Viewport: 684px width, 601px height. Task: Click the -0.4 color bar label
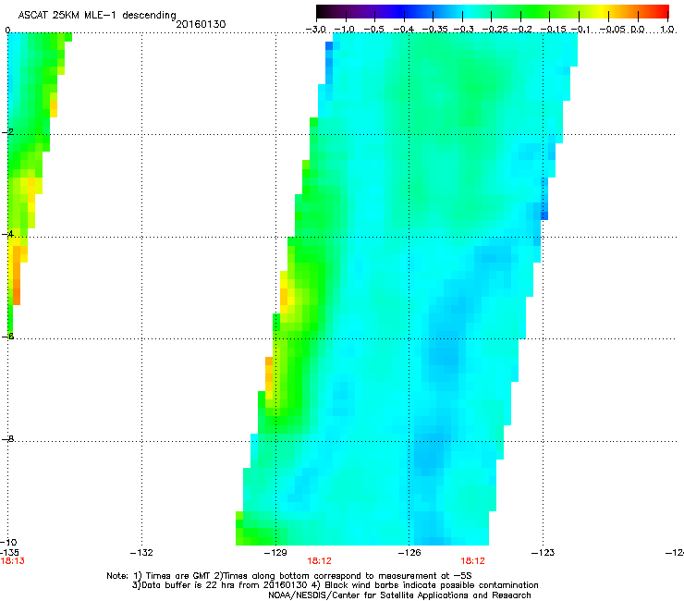pyautogui.click(x=404, y=30)
